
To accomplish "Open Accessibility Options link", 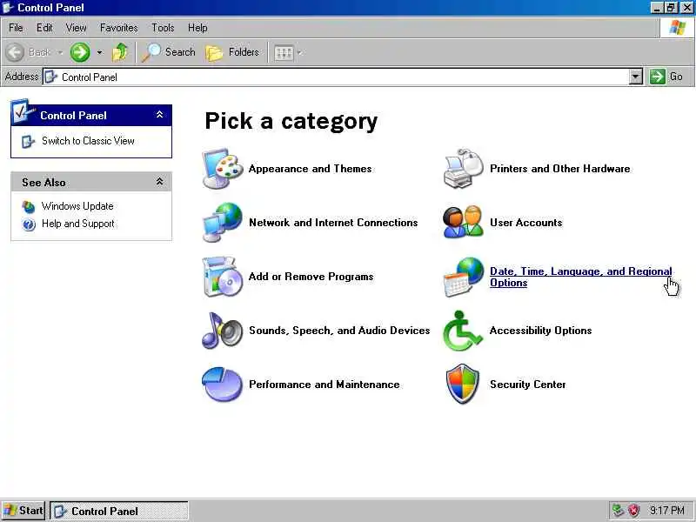I will point(540,331).
